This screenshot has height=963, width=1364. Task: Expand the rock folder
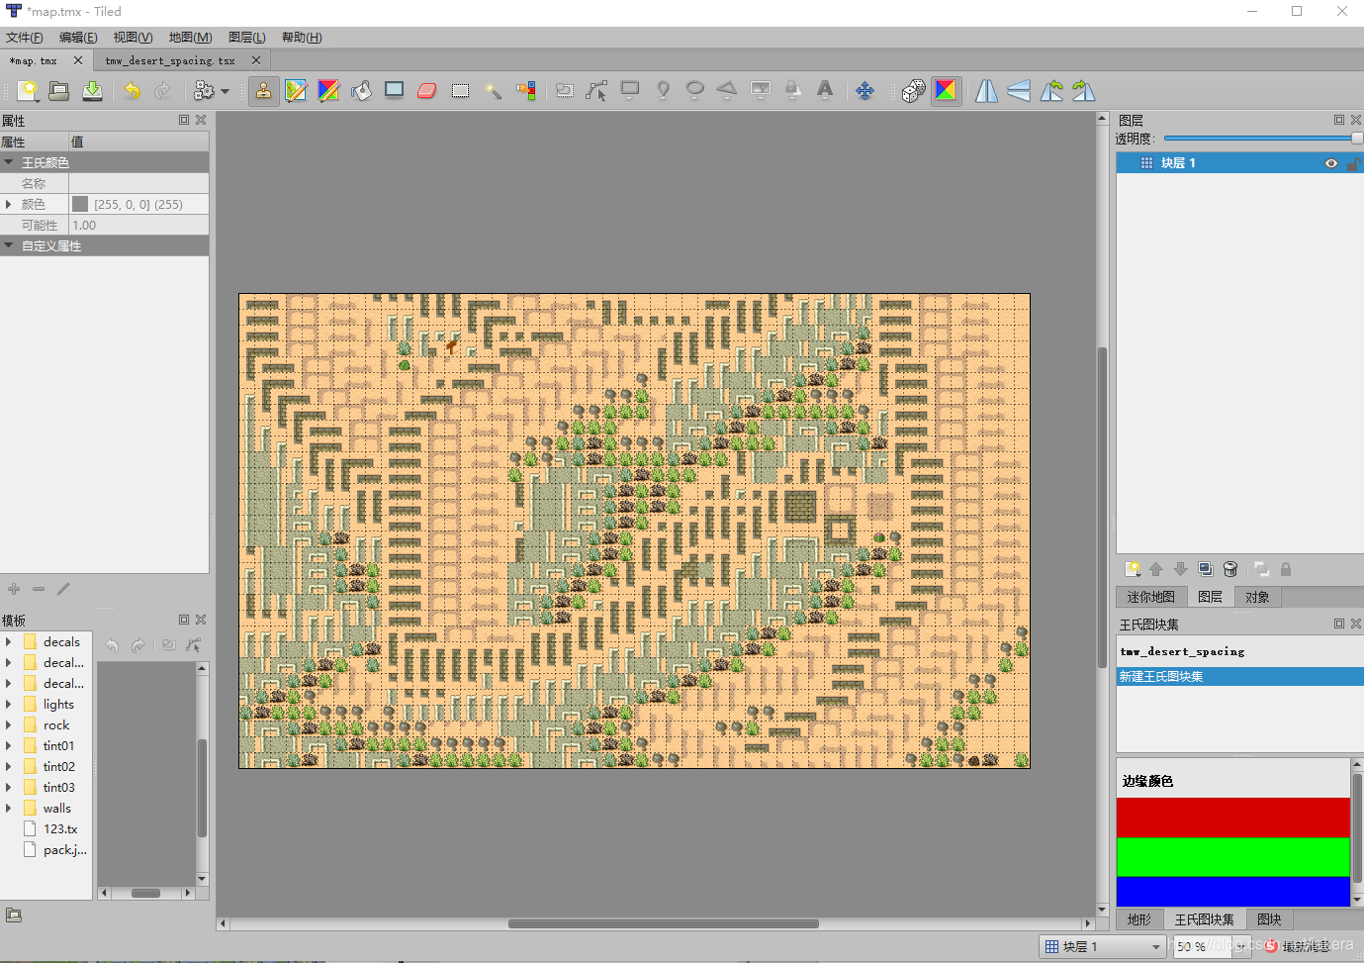(9, 724)
